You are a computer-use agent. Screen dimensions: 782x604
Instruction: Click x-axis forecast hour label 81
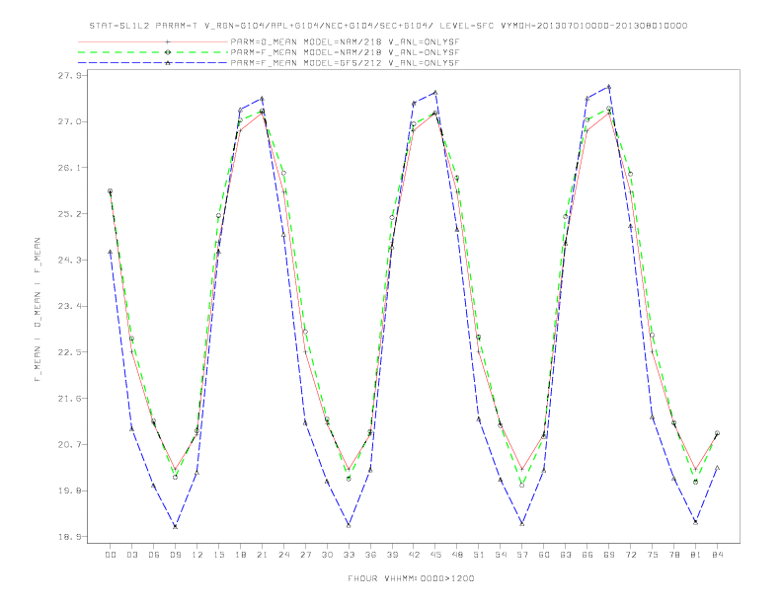tap(696, 555)
